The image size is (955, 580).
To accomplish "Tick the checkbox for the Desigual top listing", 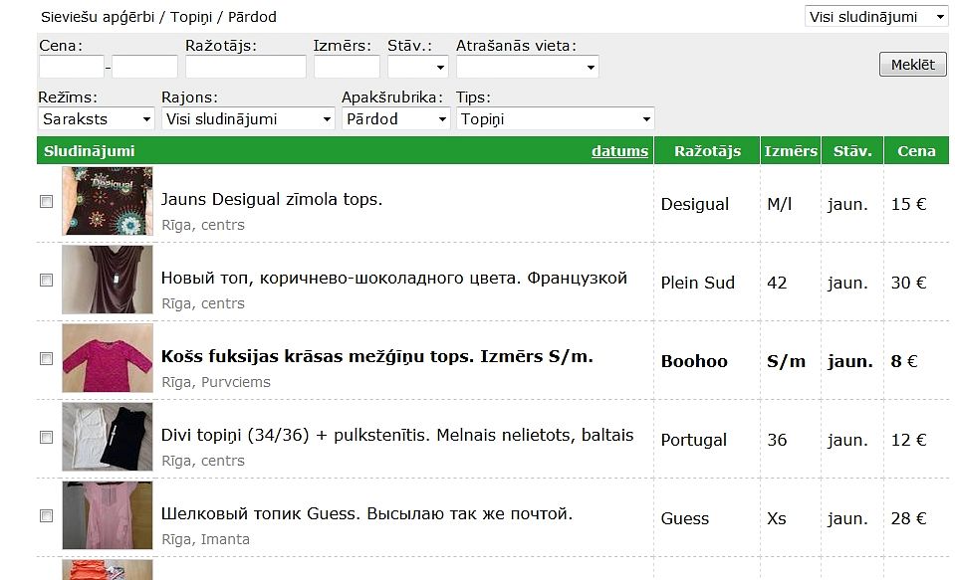I will 46,201.
